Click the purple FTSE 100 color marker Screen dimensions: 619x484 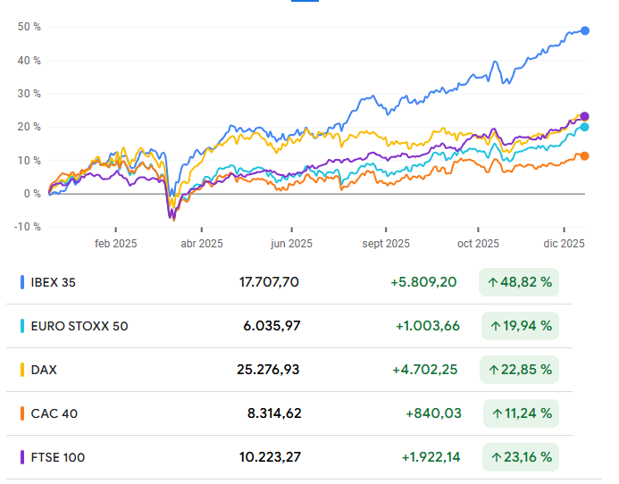(x=22, y=457)
